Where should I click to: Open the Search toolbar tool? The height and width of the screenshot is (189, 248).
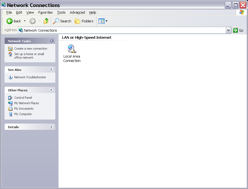pos(62,21)
